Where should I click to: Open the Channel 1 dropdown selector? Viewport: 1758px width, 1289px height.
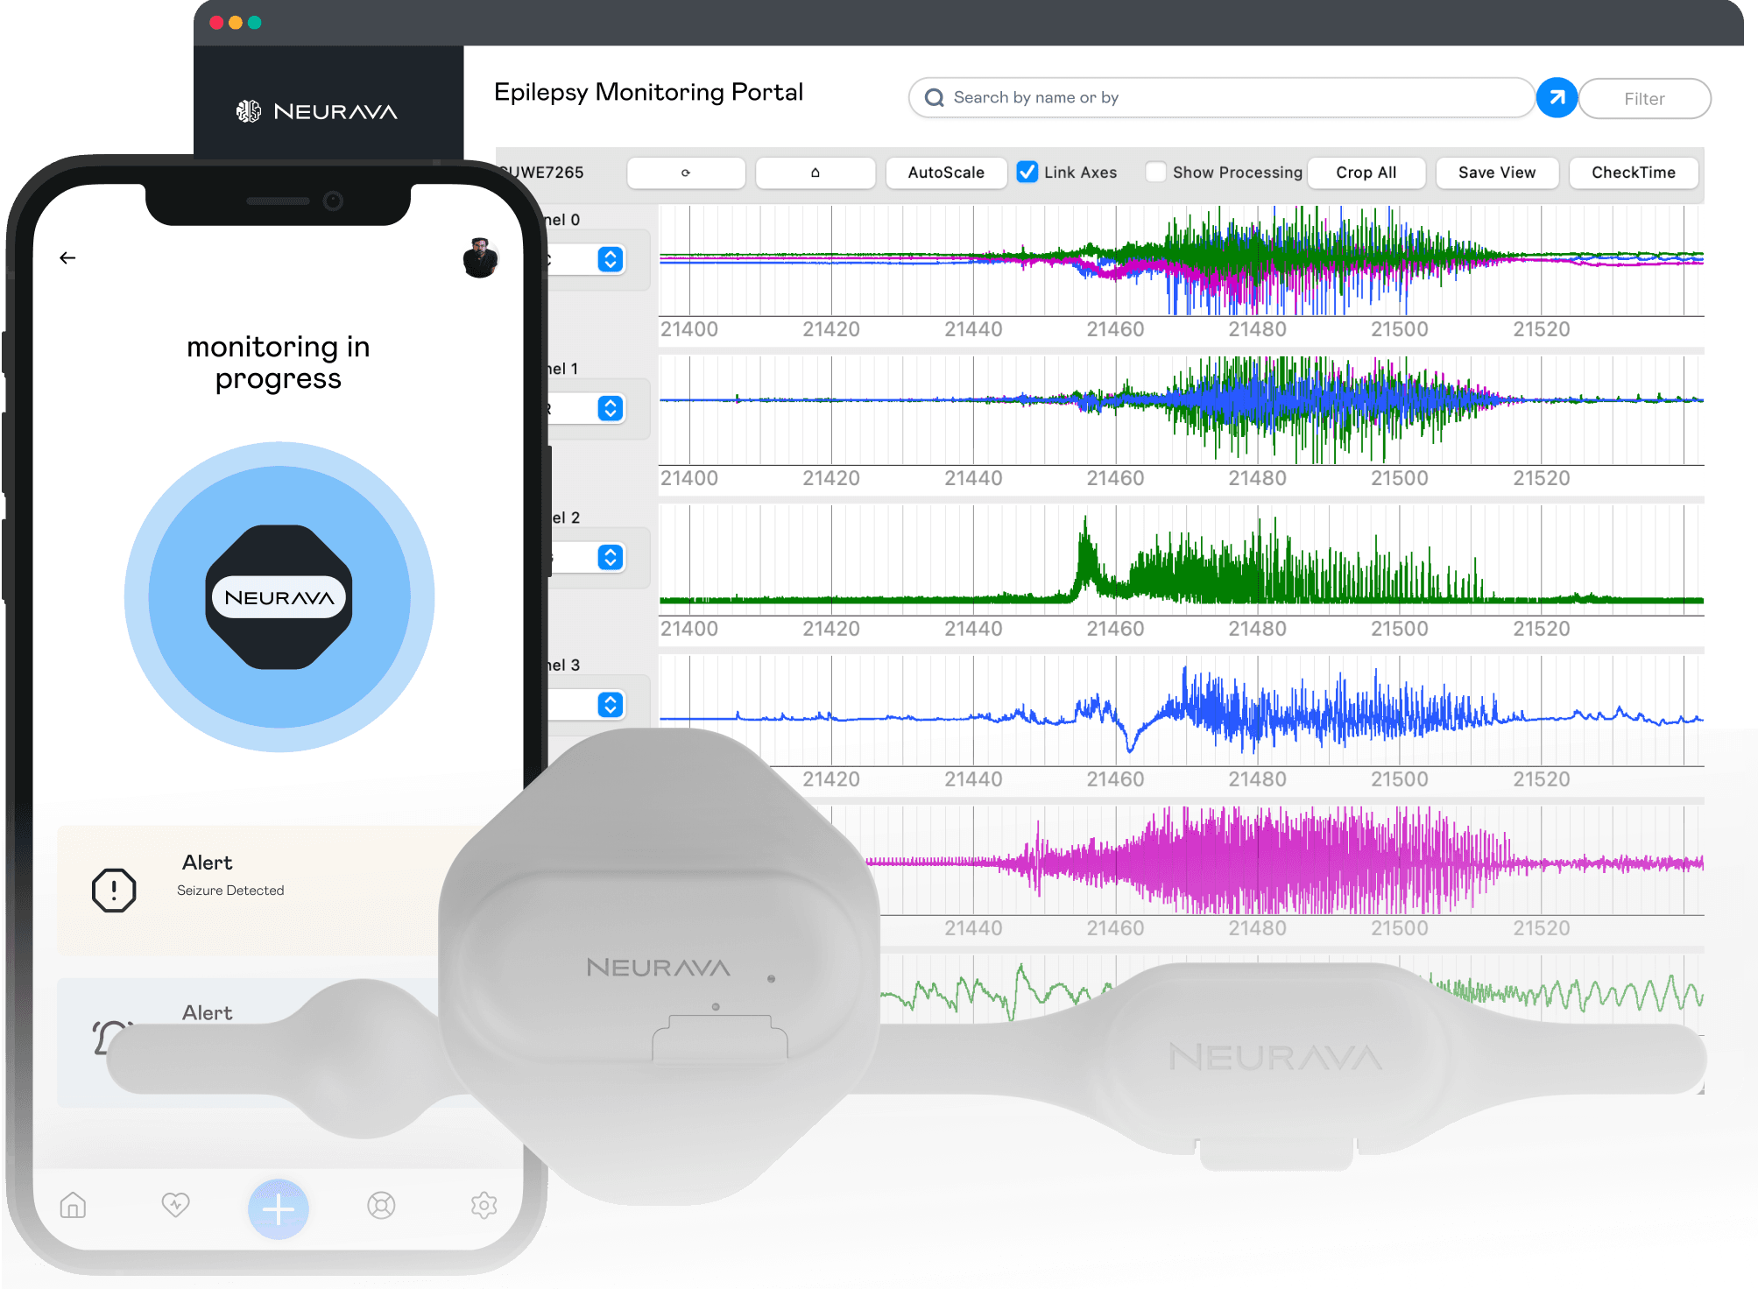(x=611, y=408)
